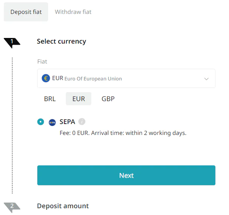Select the SEPA radio button

click(41, 122)
